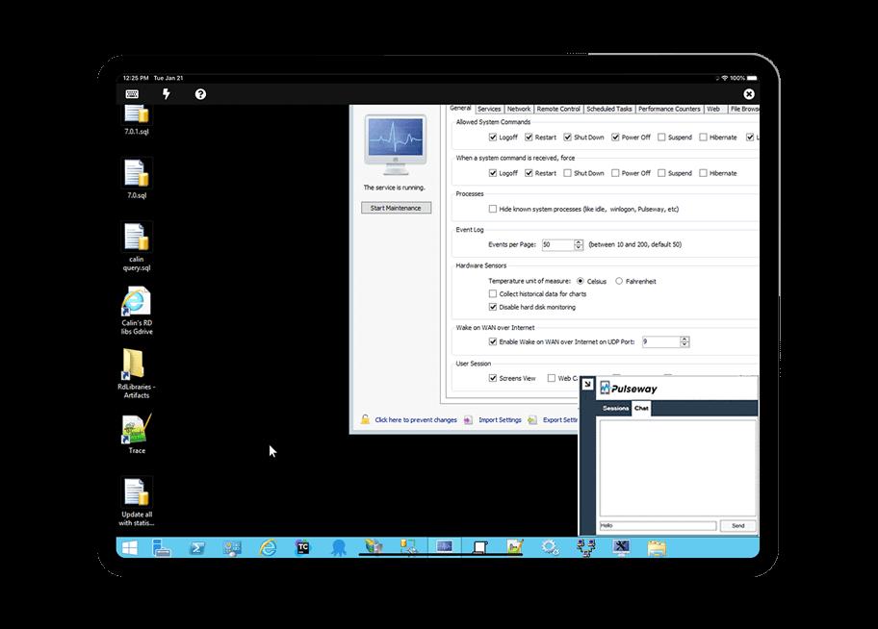Viewport: 878px width, 629px height.
Task: Open the Remote Control tab
Action: click(558, 109)
